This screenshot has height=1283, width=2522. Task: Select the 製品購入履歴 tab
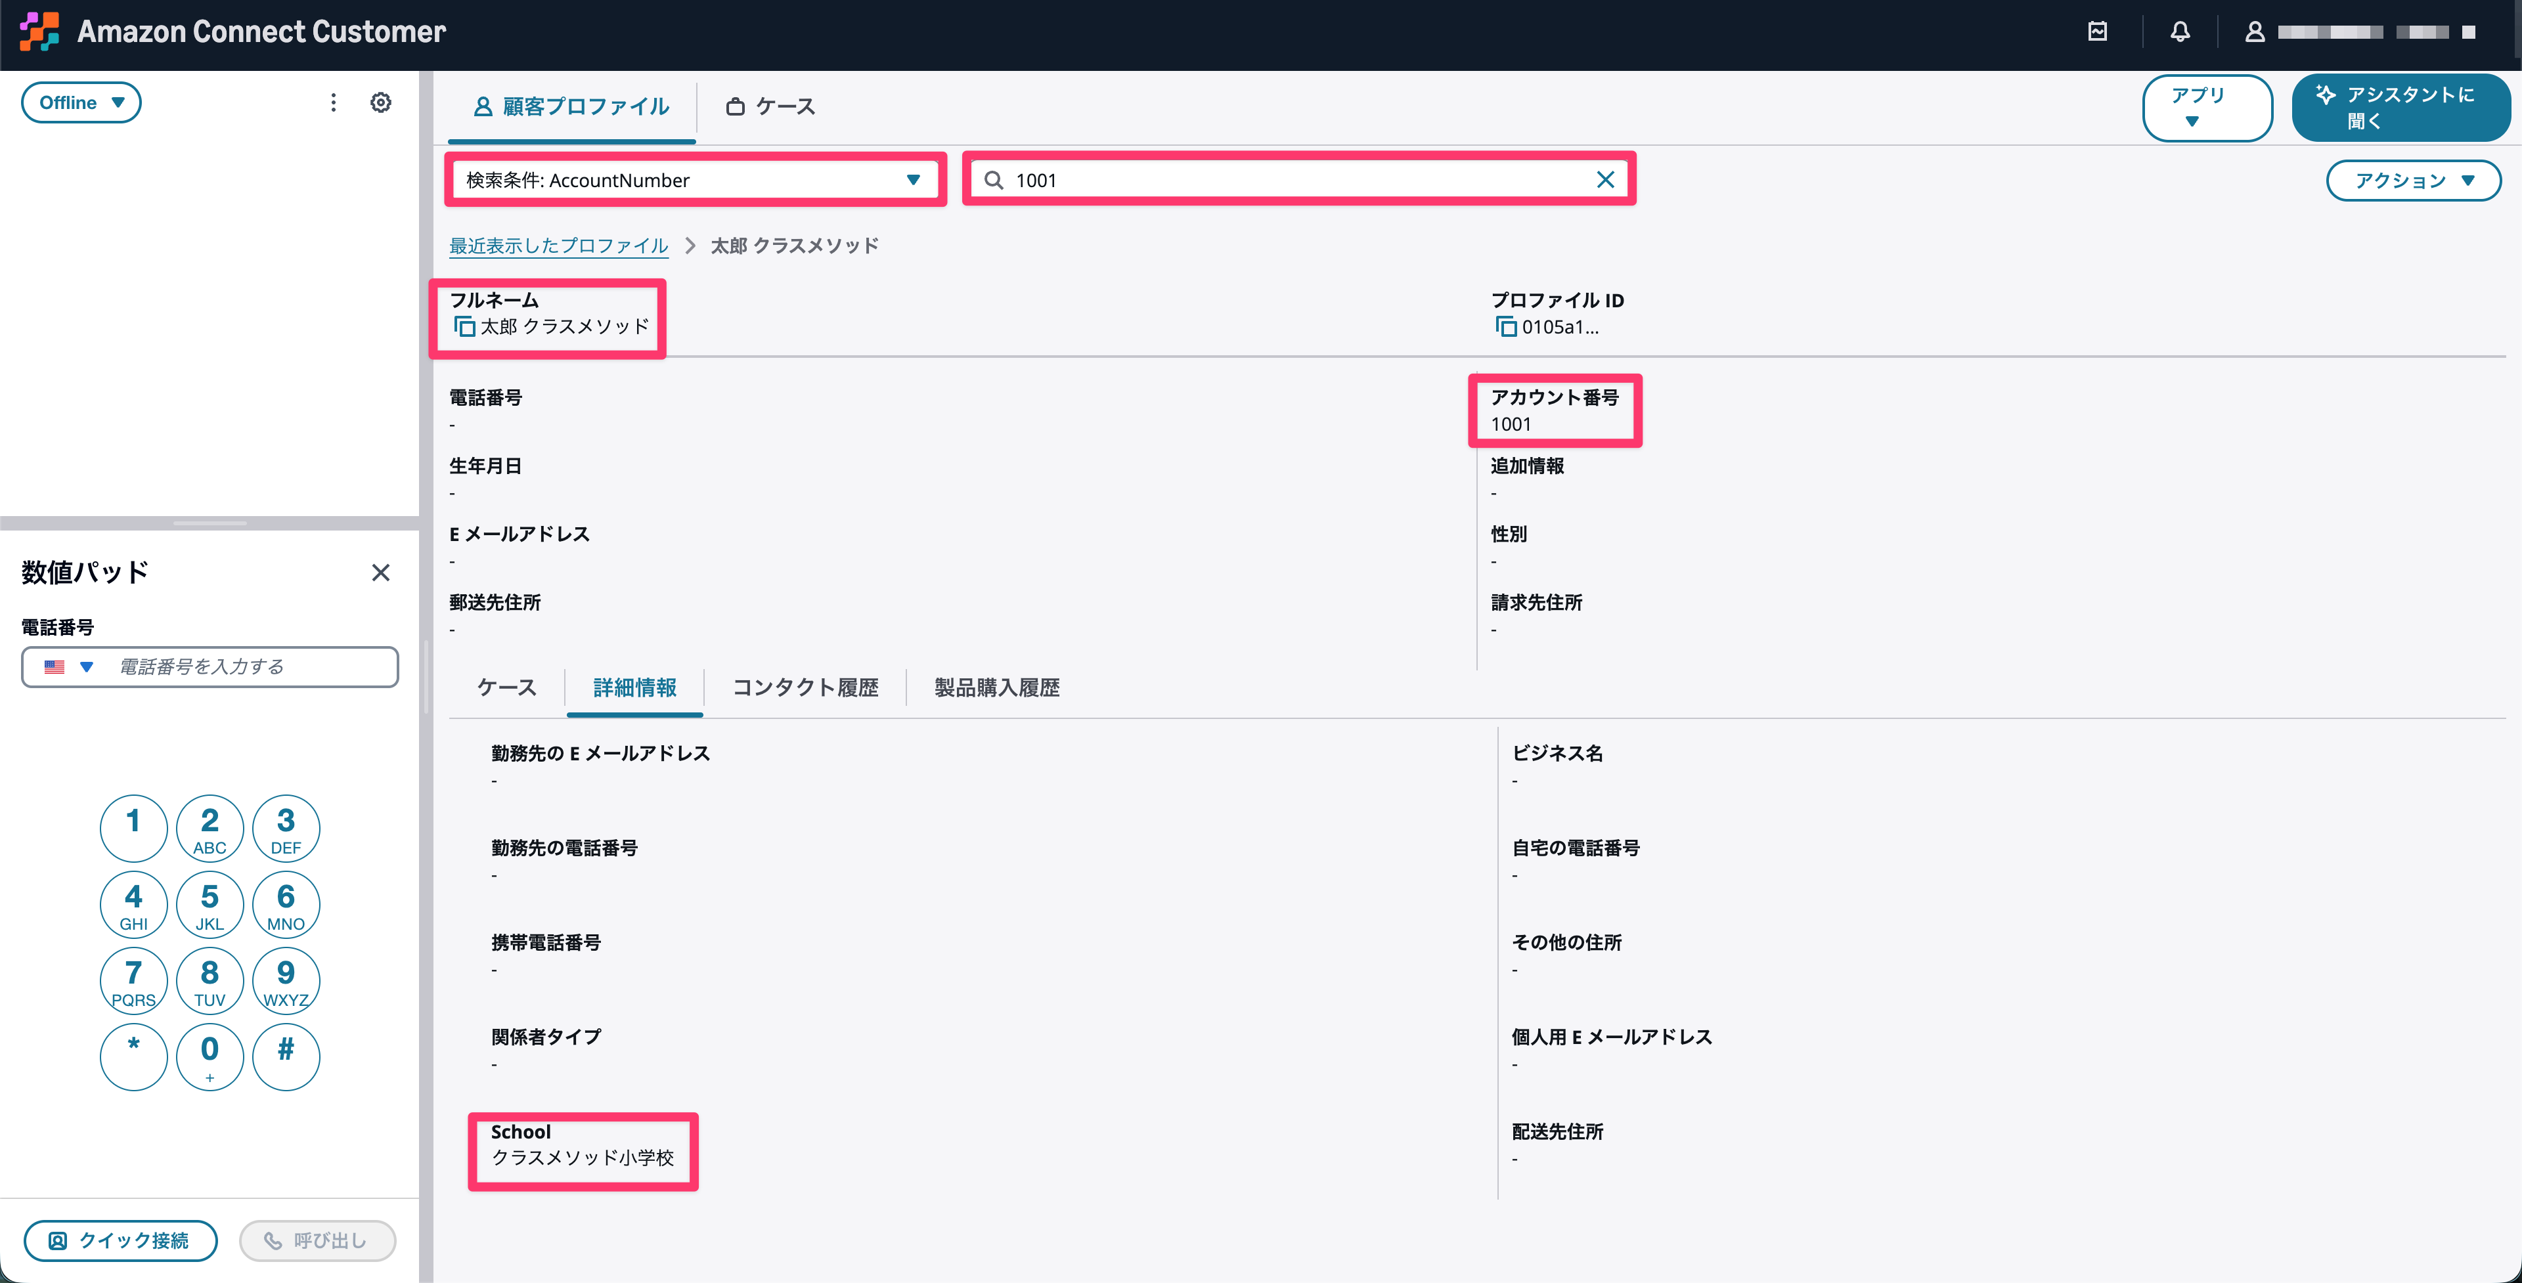coord(997,687)
